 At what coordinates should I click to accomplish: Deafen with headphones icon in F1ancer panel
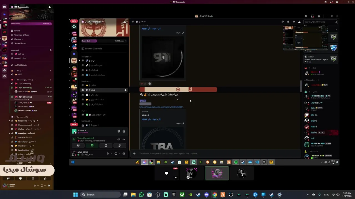pyautogui.click(x=42, y=185)
